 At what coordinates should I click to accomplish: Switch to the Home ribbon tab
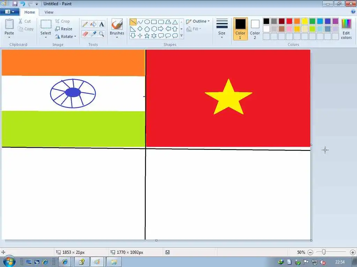(x=30, y=12)
